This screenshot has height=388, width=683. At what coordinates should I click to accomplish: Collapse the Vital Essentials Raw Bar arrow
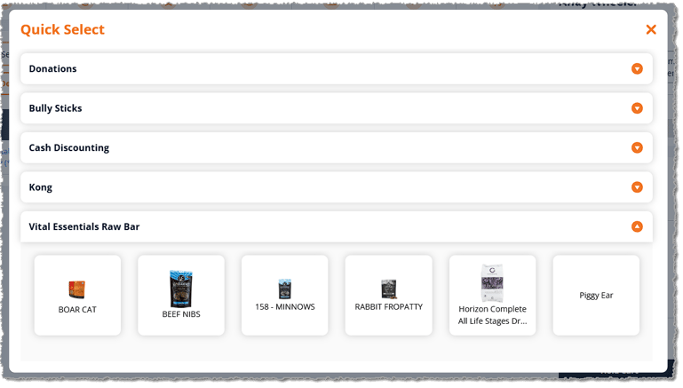[x=637, y=227]
